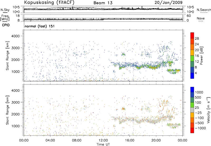The height and width of the screenshot is (146, 211).
Task: Select the "normal (fast) 151" mode text
Action: tap(40, 26)
